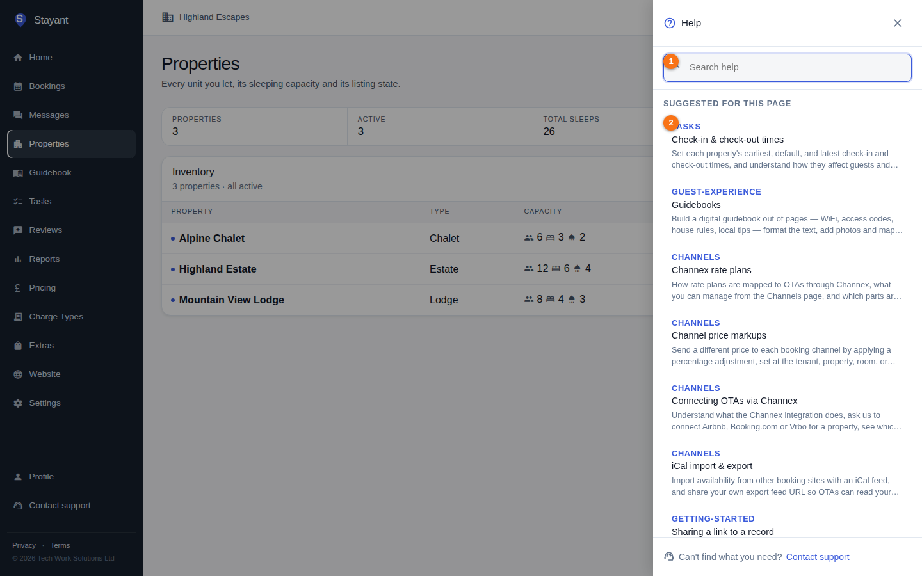Click the Terms footer link
922x576 pixels.
click(x=60, y=545)
